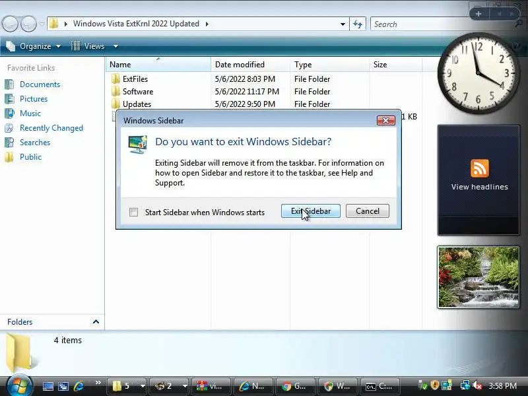Sort files by the Name column
Image resolution: width=528 pixels, height=396 pixels.
158,64
